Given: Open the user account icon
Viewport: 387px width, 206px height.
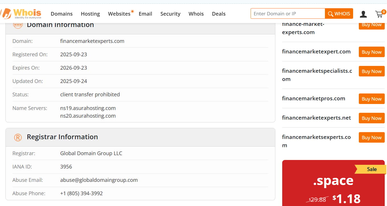Looking at the screenshot, I should 363,14.
